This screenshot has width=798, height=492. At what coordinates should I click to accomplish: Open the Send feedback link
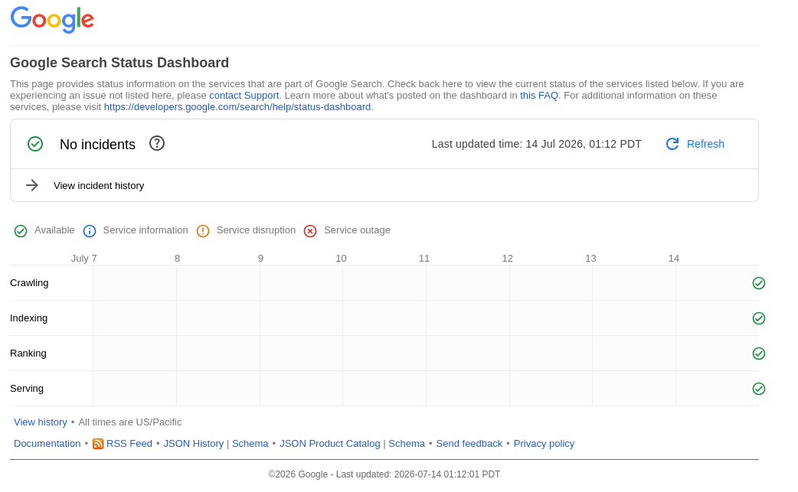pyautogui.click(x=469, y=443)
